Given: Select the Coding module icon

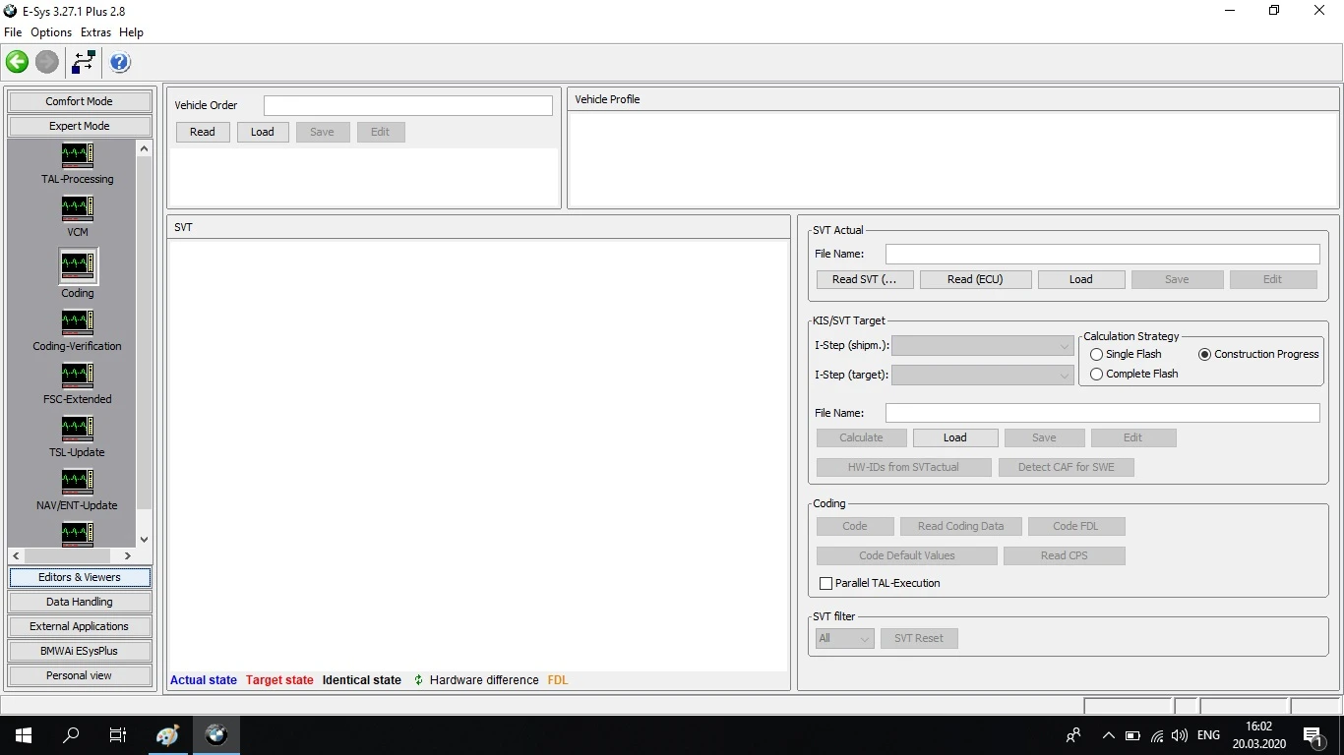Looking at the screenshot, I should coord(77,265).
